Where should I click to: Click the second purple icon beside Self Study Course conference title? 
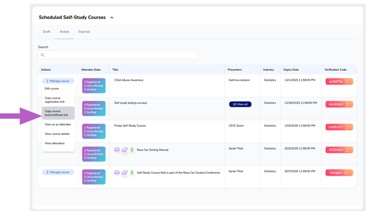tap(124, 173)
